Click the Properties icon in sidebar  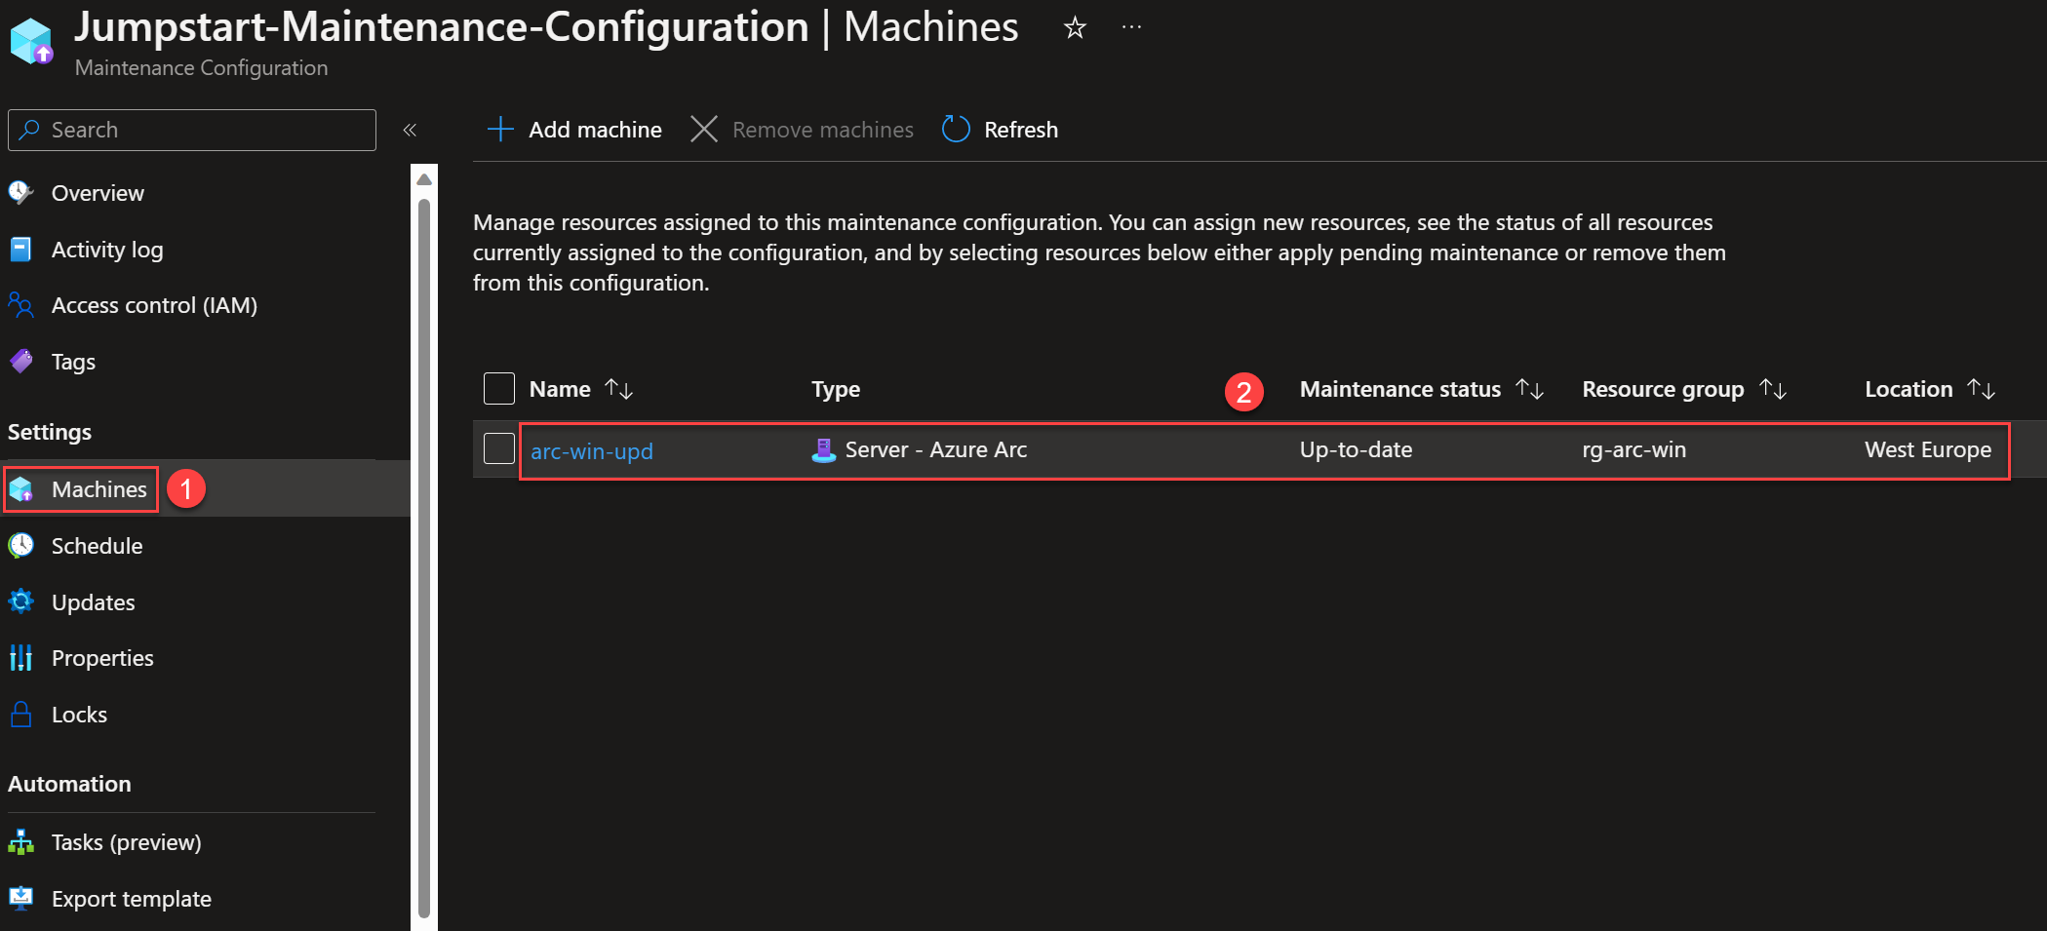[20, 658]
